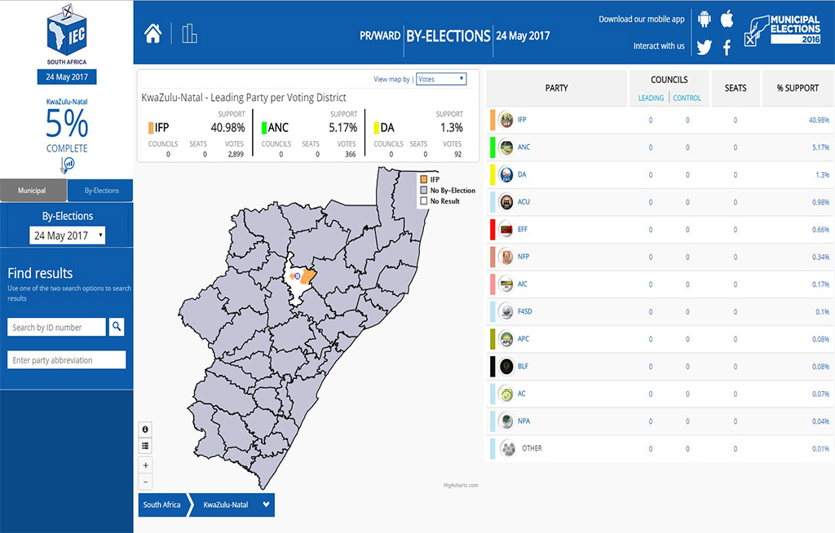
Task: Click the search magnifier button
Action: click(117, 327)
